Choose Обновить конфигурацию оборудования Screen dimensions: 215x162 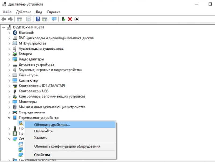70,146
